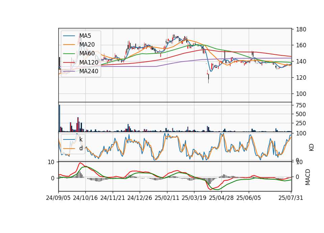
Task: Click the 25/07/31 date label
Action: coord(291,198)
